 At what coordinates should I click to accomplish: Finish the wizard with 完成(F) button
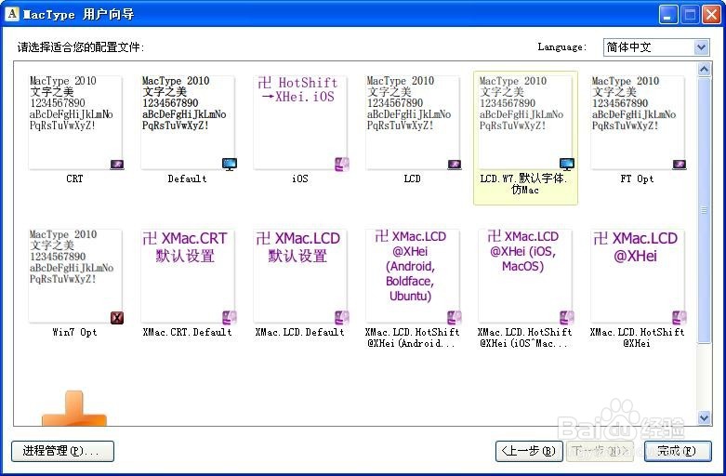(x=678, y=451)
